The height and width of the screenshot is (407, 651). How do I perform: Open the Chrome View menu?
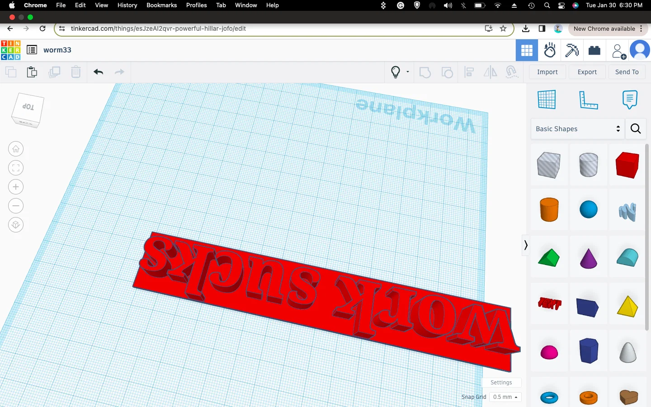[x=102, y=5]
